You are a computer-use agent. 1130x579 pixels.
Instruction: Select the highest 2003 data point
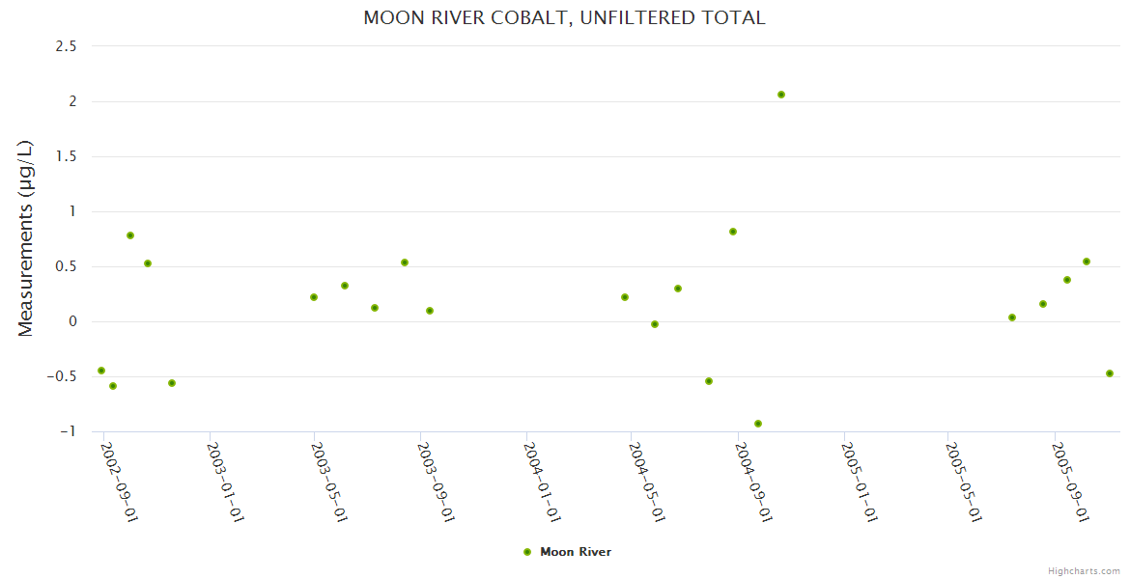tap(405, 262)
